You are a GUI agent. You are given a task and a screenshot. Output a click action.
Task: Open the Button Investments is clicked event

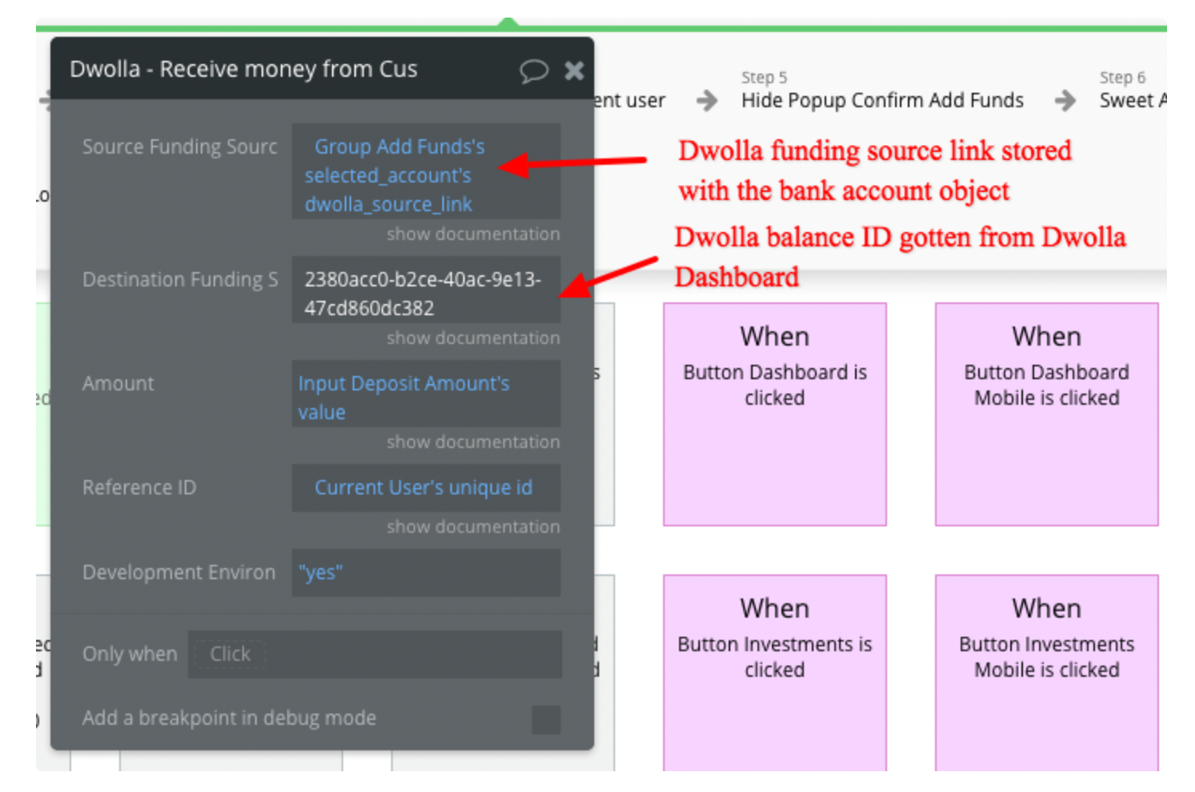775,673
